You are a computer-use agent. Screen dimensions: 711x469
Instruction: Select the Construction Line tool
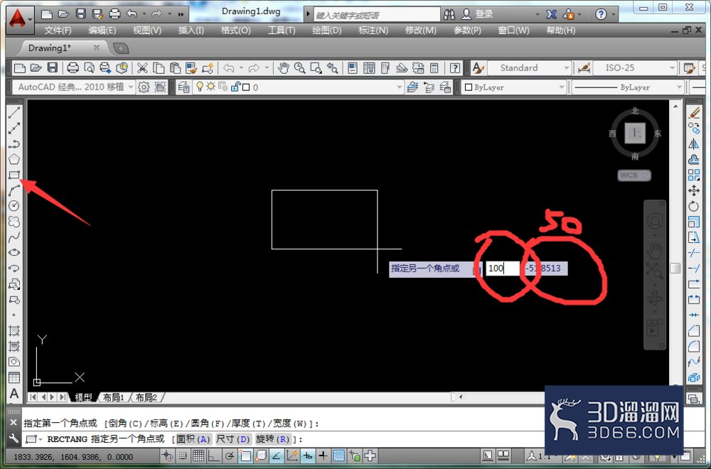(14, 128)
